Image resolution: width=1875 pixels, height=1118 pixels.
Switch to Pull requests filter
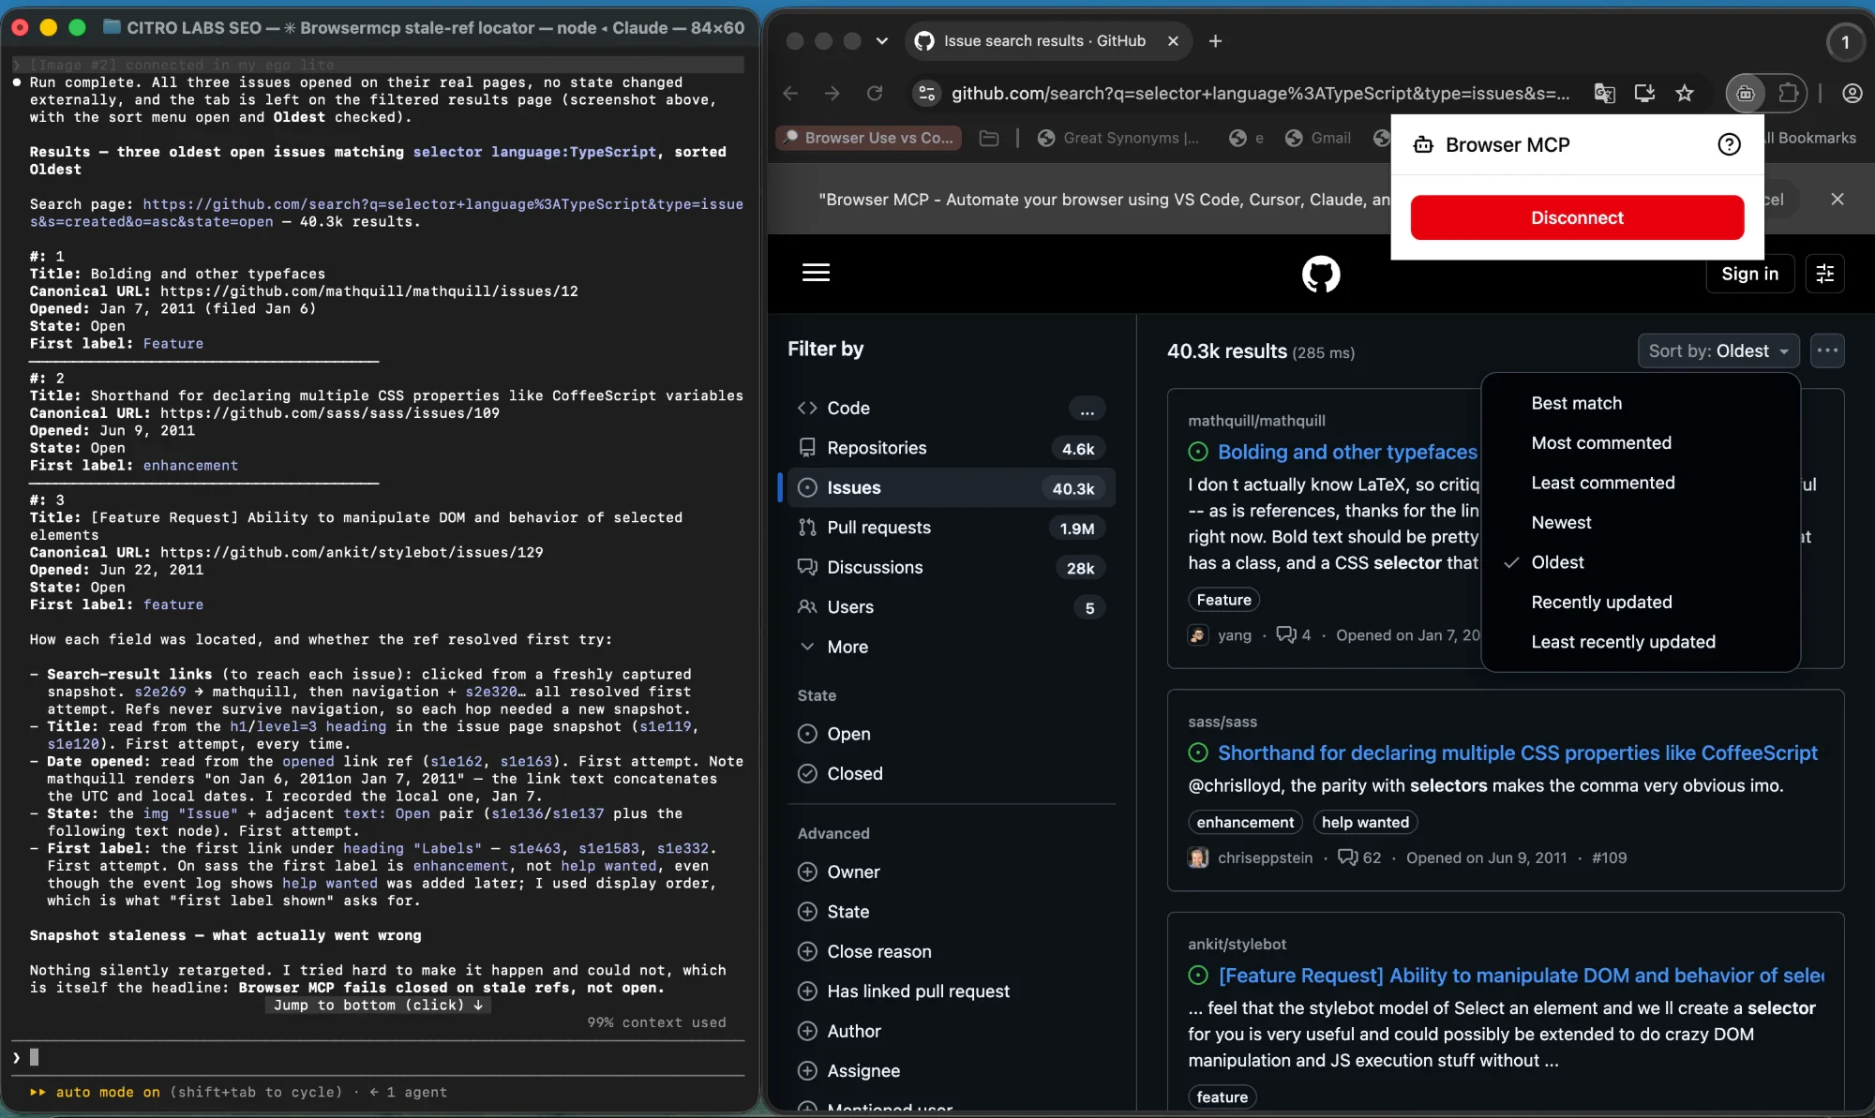click(950, 528)
